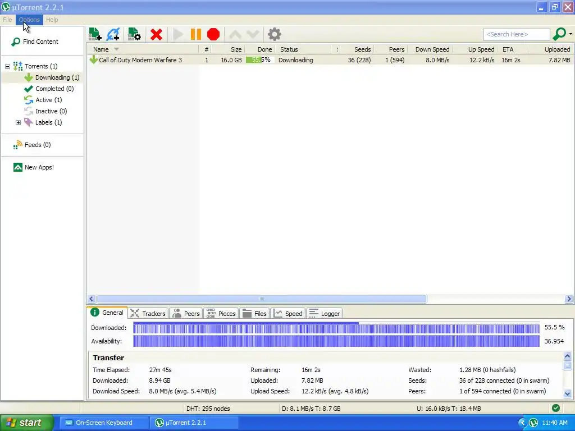Sort by the Up Speed column header
The width and height of the screenshot is (575, 431).
coord(475,49)
